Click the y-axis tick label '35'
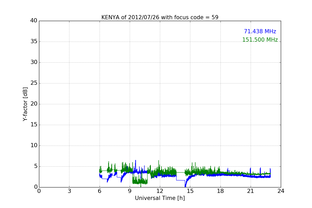The width and height of the screenshot is (312, 208). (x=34, y=41)
